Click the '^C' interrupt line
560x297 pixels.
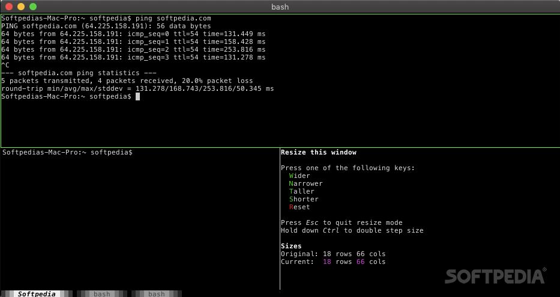click(x=5, y=66)
